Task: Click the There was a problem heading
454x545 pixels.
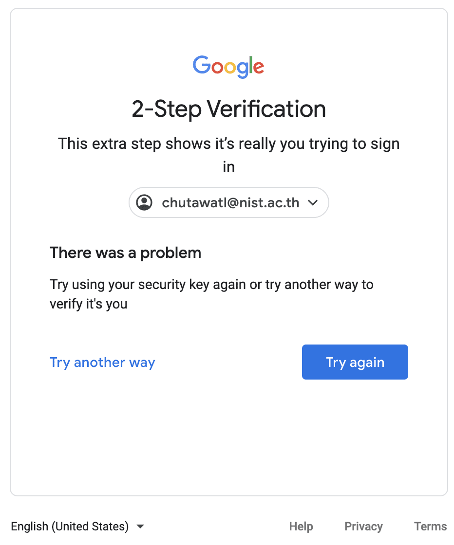Action: (125, 253)
